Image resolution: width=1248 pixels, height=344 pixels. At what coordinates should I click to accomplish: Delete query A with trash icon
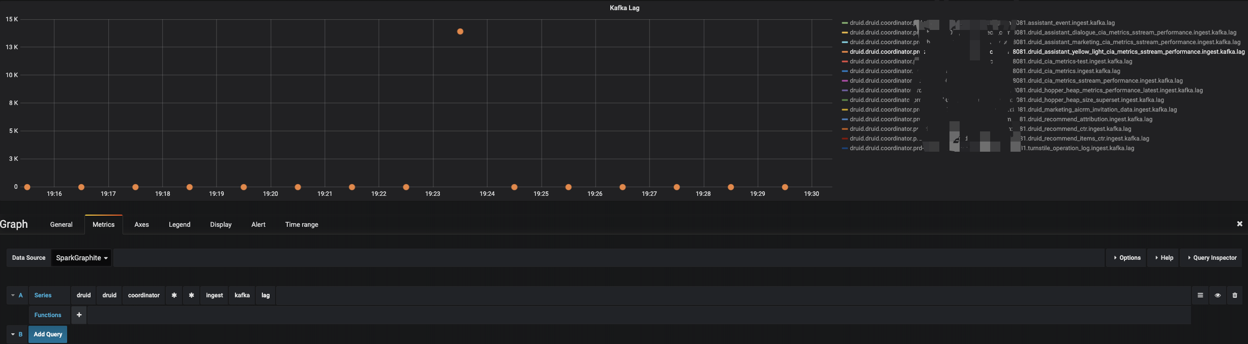(1235, 295)
